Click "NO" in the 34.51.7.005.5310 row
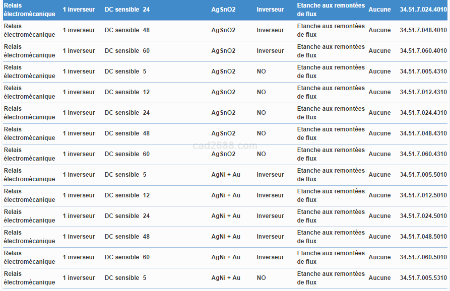This screenshot has height=291, width=450. click(261, 278)
